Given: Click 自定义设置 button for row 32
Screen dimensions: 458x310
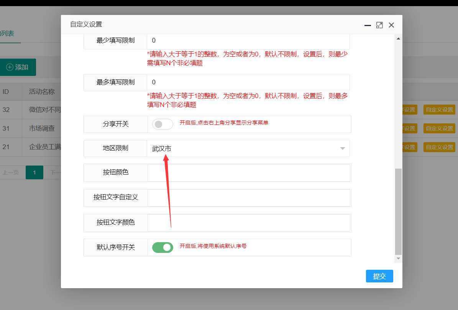Looking at the screenshot, I should tap(439, 110).
